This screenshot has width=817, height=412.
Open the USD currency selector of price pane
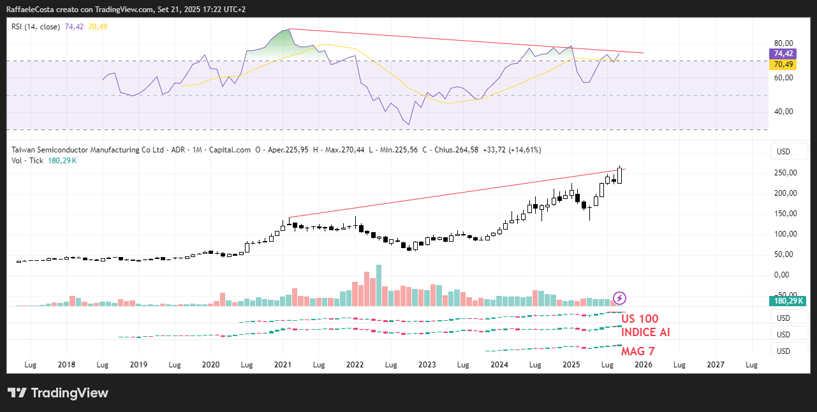(782, 152)
